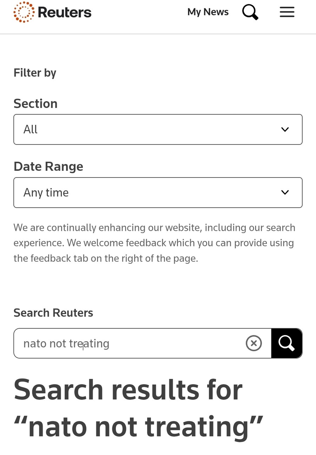The height and width of the screenshot is (455, 316).
Task: Click the website feedback notice paragraph
Action: tap(154, 243)
